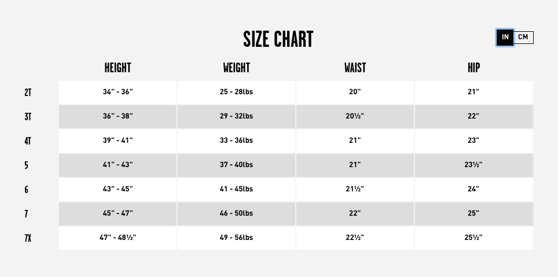Click the 29 - 32lbs weight cell

tap(236, 117)
